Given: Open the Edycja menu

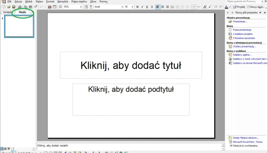Looking at the screenshot, I should click(18, 2).
